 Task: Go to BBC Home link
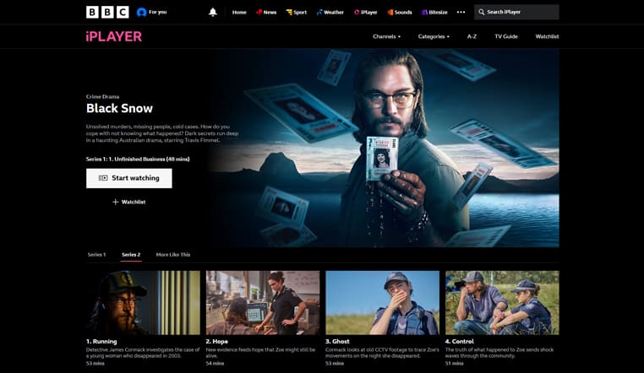(x=239, y=13)
